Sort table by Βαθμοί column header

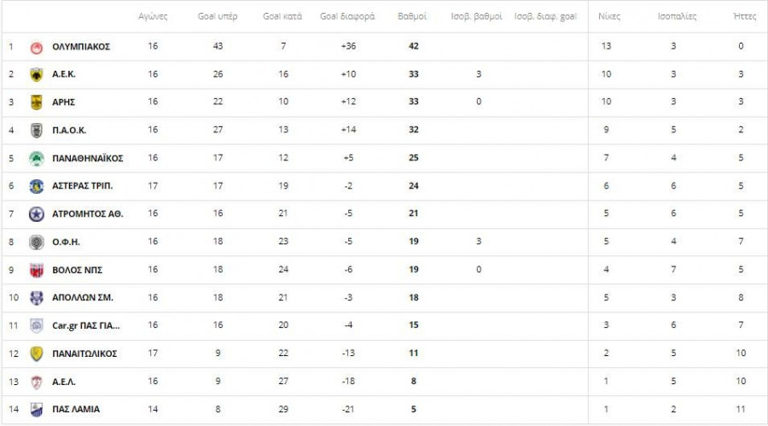click(x=413, y=16)
